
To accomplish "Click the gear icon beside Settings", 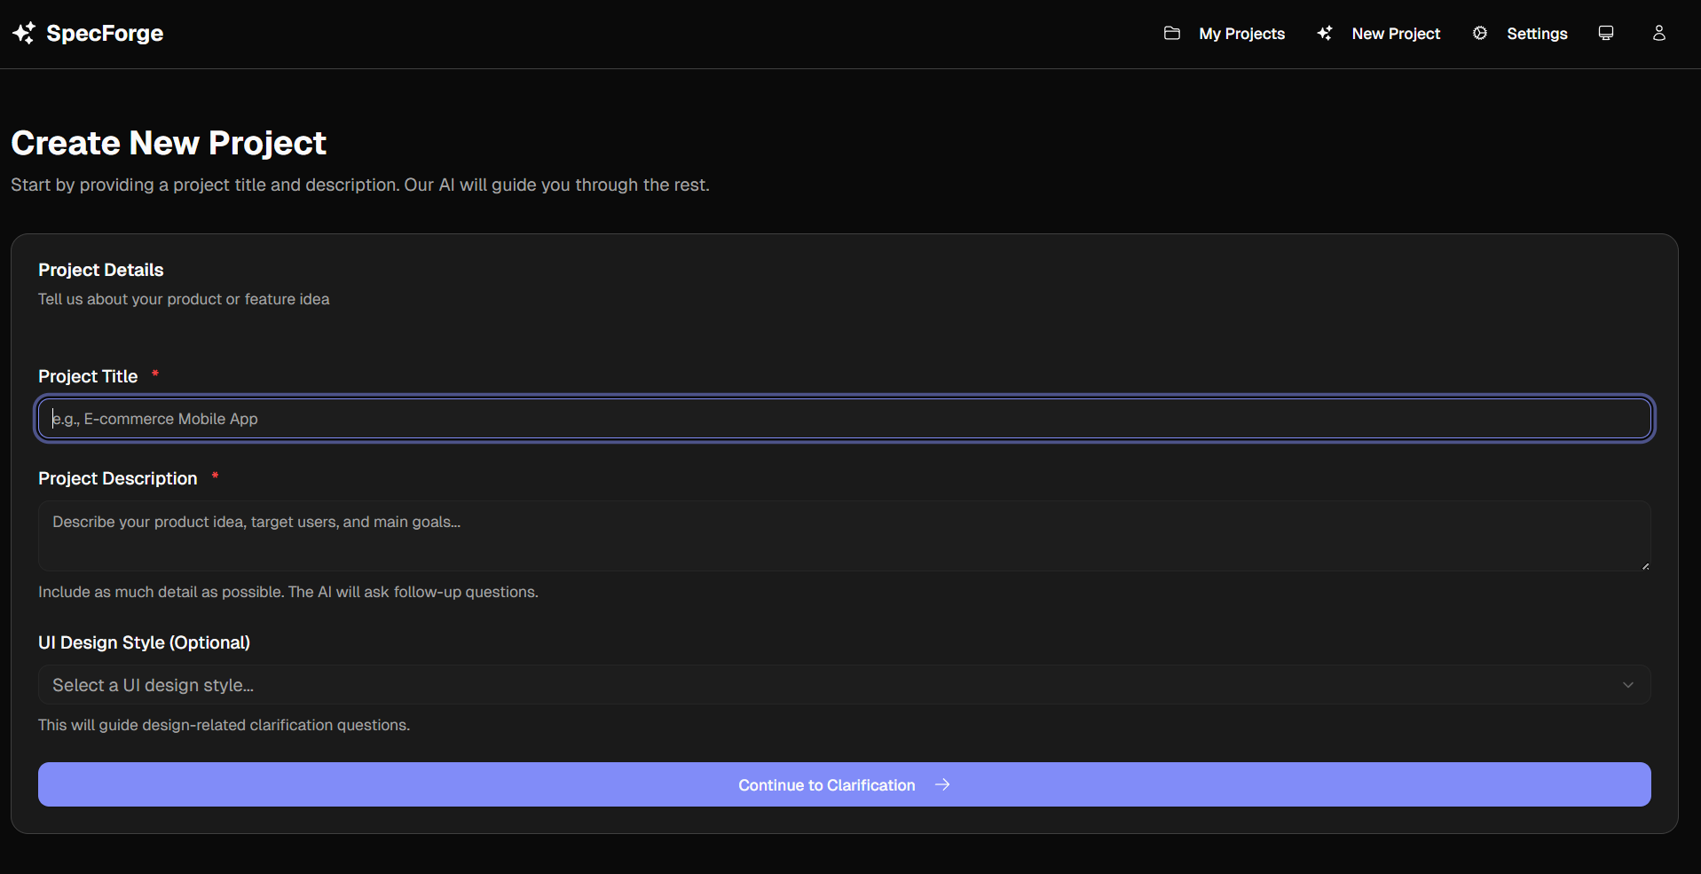I will pyautogui.click(x=1479, y=33).
